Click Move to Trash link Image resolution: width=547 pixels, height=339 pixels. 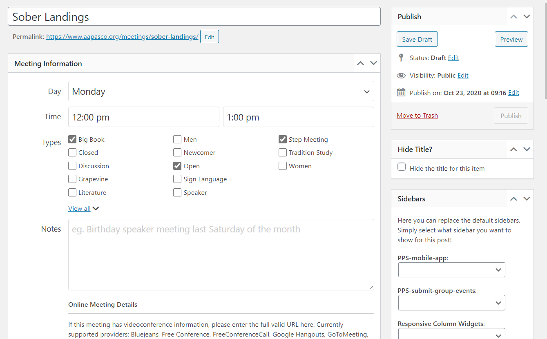pyautogui.click(x=417, y=116)
